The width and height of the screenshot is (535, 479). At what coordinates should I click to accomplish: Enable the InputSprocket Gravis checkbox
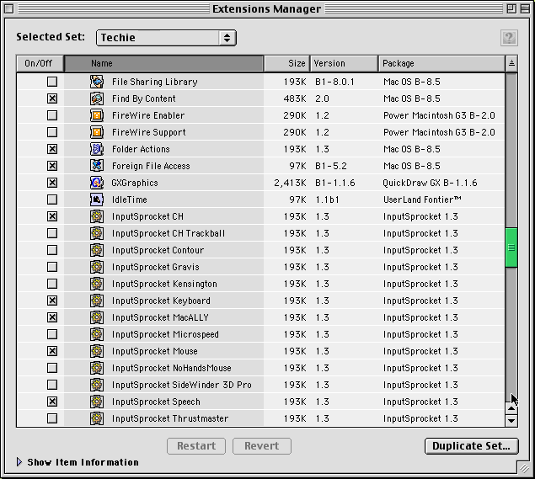point(52,267)
